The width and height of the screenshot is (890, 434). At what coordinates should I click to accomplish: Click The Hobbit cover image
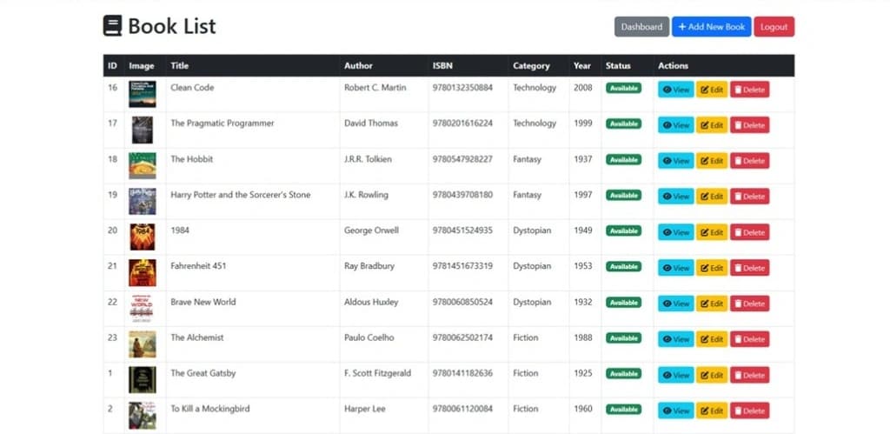point(142,165)
